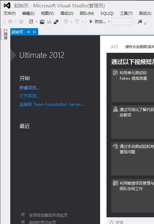Open the 测试(S) menu
This screenshot has height=224, width=154.
pos(145,13)
